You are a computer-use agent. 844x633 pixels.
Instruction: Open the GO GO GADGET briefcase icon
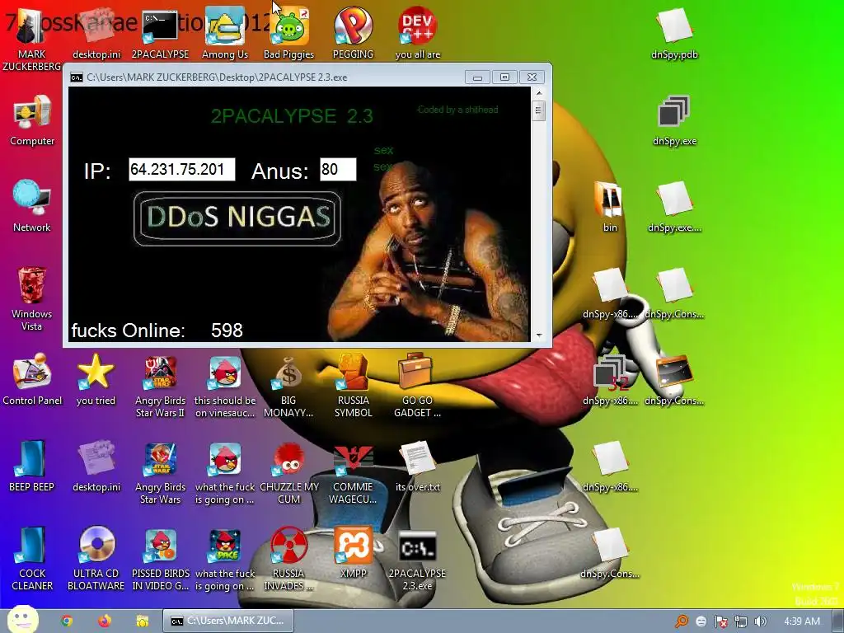tap(417, 370)
